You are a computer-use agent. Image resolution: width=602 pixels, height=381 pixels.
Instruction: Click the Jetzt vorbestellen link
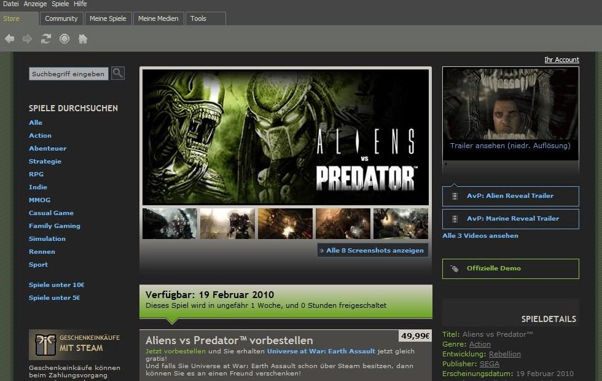click(176, 352)
